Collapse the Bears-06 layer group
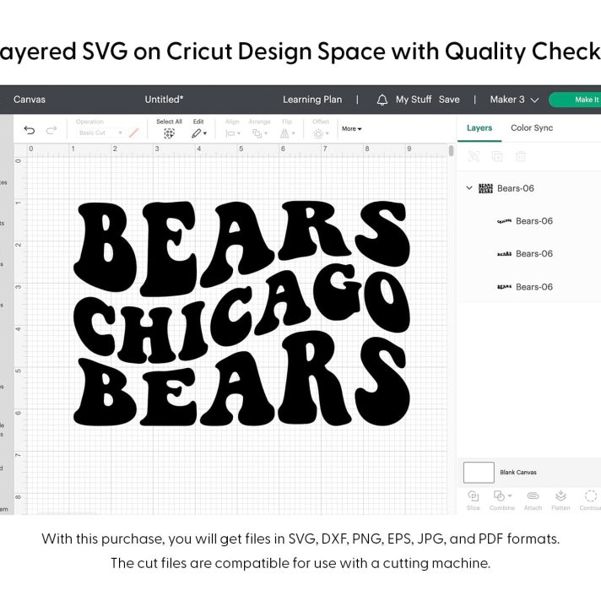This screenshot has height=601, width=601. pyautogui.click(x=469, y=187)
